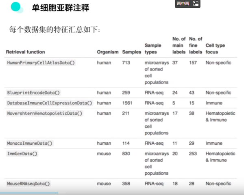
Task: Click the main labels value 17
Action: pos(175,113)
